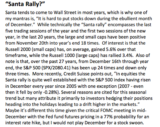Click the "Santa Rally?" heading

point(25,4)
